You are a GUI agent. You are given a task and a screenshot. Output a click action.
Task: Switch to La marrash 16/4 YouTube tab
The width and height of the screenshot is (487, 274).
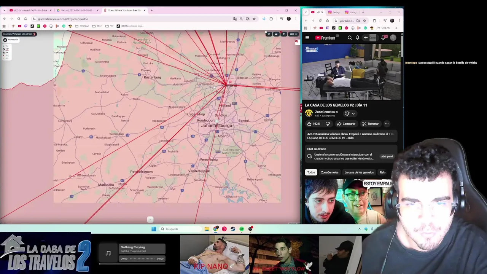click(30, 10)
